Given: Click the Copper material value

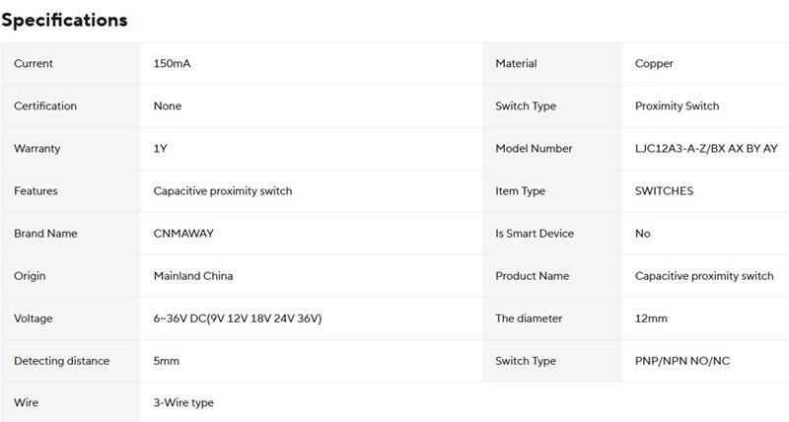Looking at the screenshot, I should click(654, 64).
